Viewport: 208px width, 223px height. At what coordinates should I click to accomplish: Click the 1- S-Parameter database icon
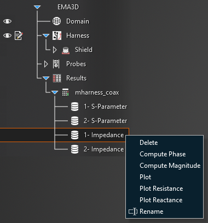click(x=74, y=107)
